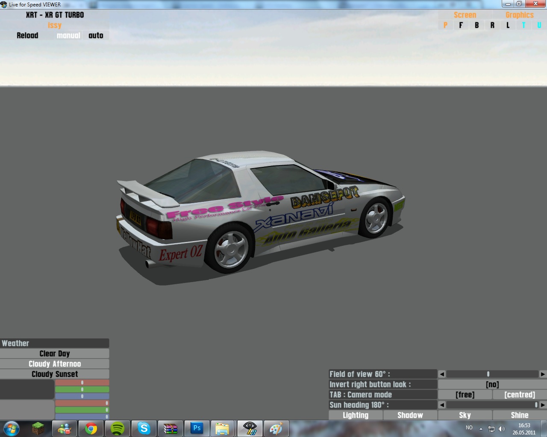Click the car in the 3D view
Viewport: 547px width, 437px height.
click(x=261, y=213)
